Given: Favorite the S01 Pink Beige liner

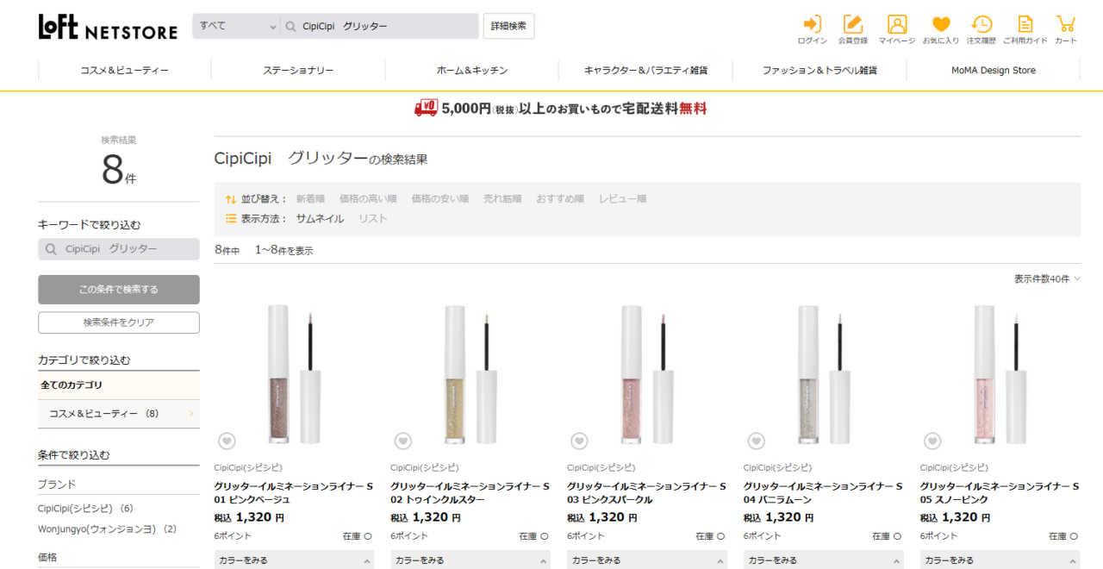Looking at the screenshot, I should coord(227,441).
